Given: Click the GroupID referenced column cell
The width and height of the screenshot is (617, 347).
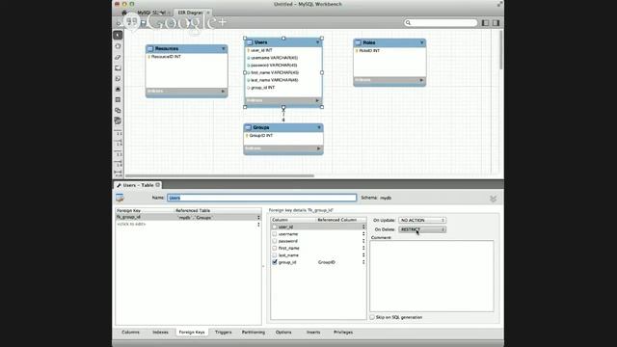Looking at the screenshot, I should pyautogui.click(x=327, y=262).
